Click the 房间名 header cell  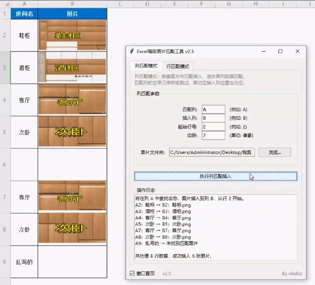pos(24,14)
